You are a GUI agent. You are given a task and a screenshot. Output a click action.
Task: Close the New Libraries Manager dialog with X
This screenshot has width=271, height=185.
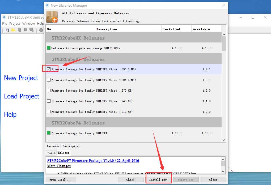(x=224, y=5)
